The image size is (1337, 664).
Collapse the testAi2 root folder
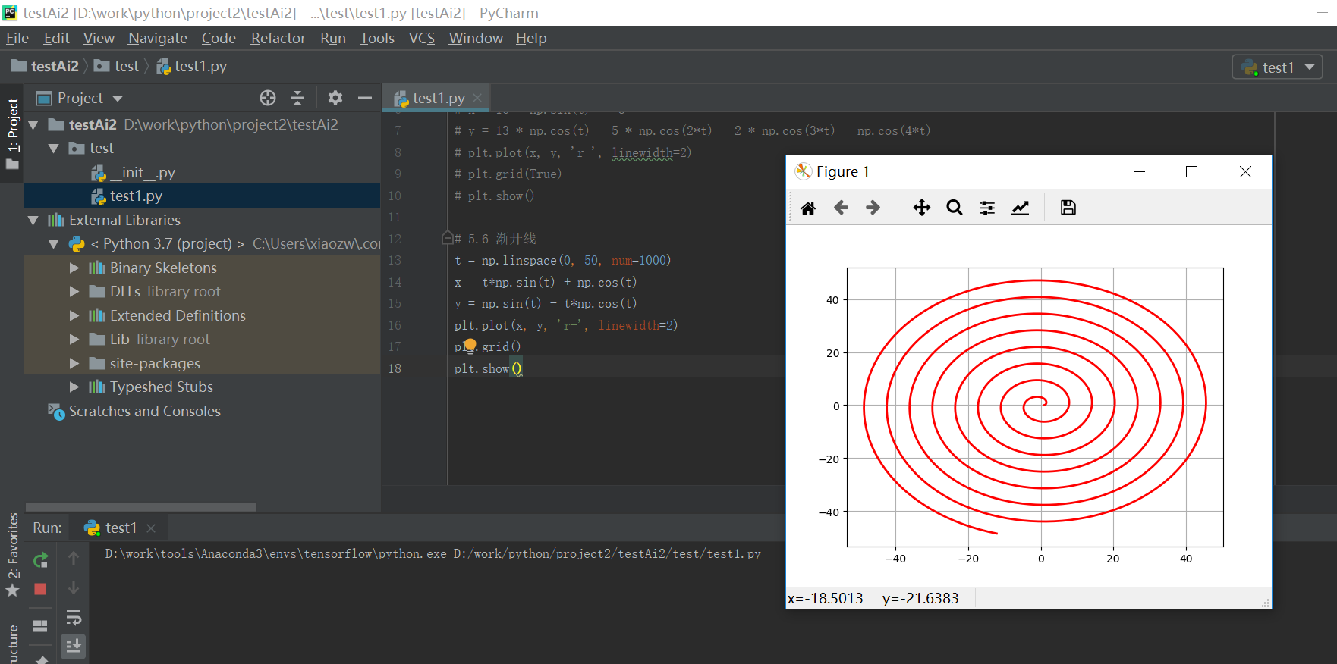pyautogui.click(x=33, y=124)
